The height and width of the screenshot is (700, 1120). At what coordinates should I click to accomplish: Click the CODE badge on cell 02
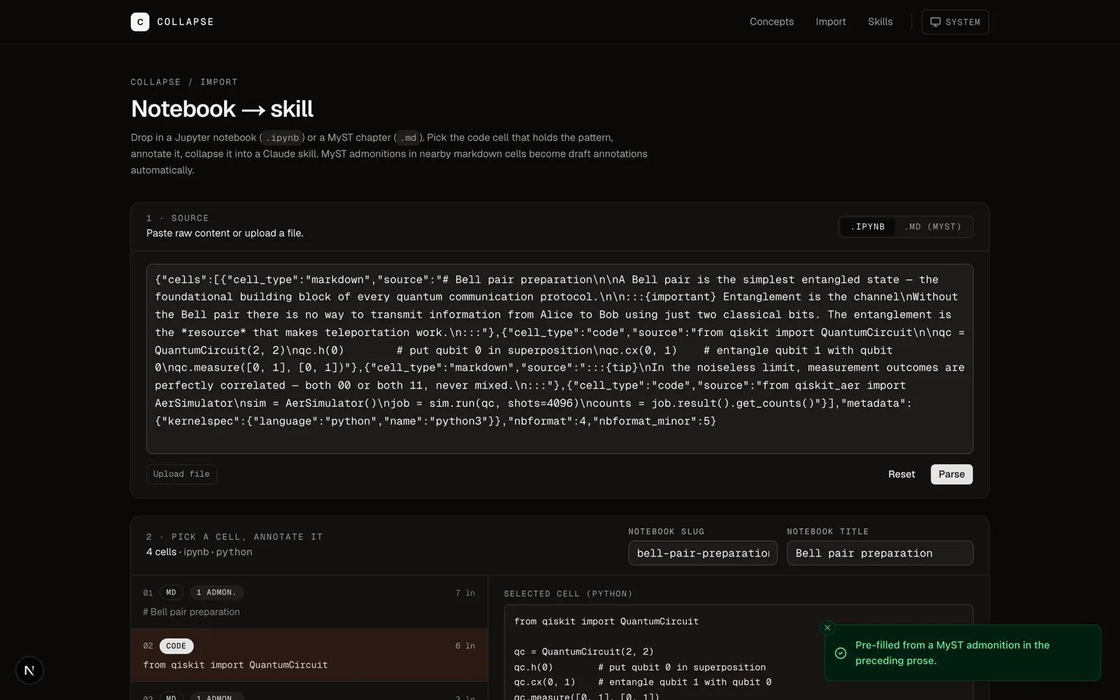[x=176, y=645]
